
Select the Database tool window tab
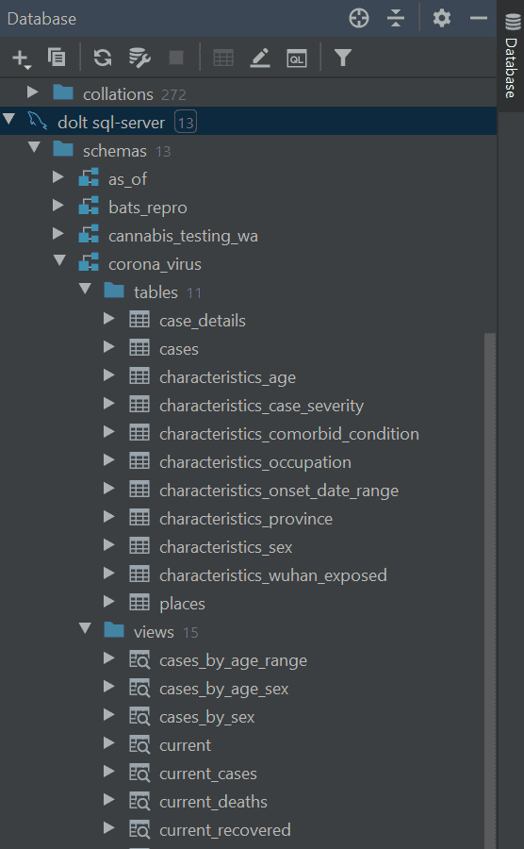[x=511, y=55]
